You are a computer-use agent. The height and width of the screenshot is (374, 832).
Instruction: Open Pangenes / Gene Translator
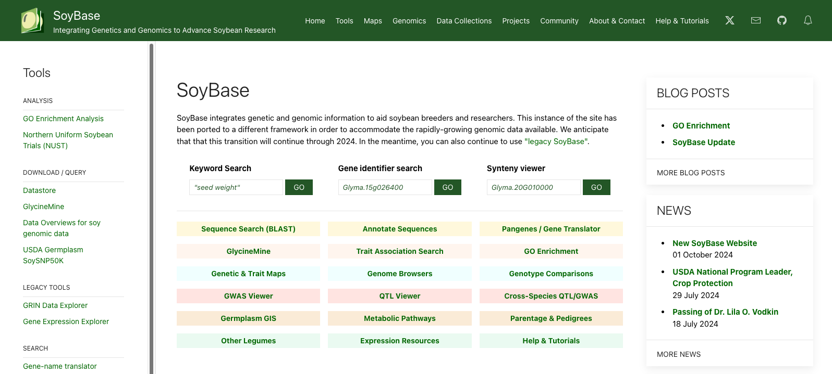click(x=551, y=229)
